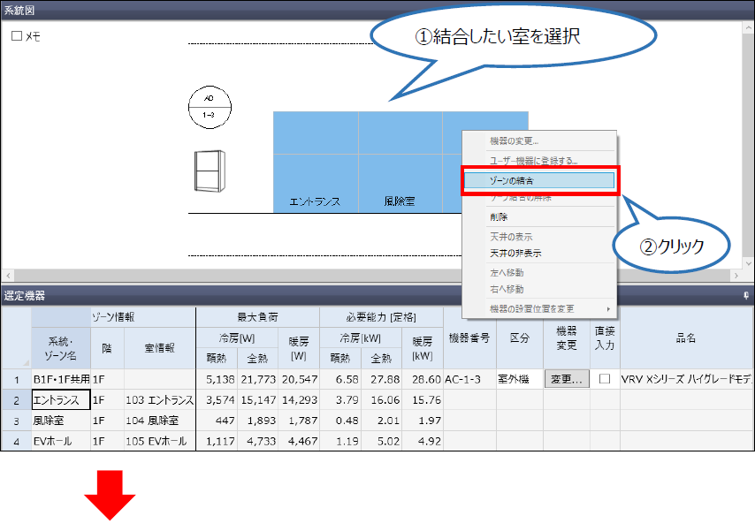
Task: Click left arrow of diagram horizontal scrollbar
Action: tap(7, 276)
